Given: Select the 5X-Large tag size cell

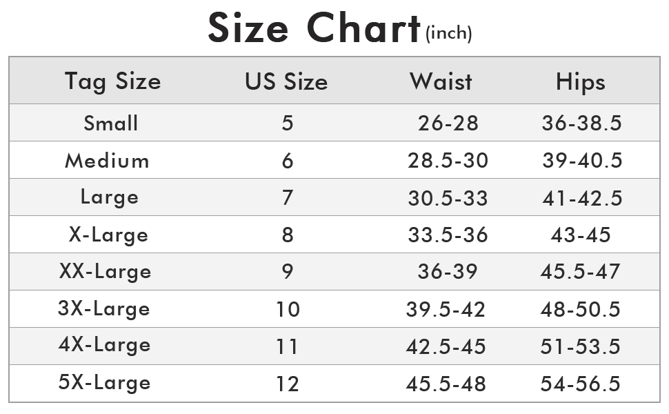Looking at the screenshot, I should (104, 383).
